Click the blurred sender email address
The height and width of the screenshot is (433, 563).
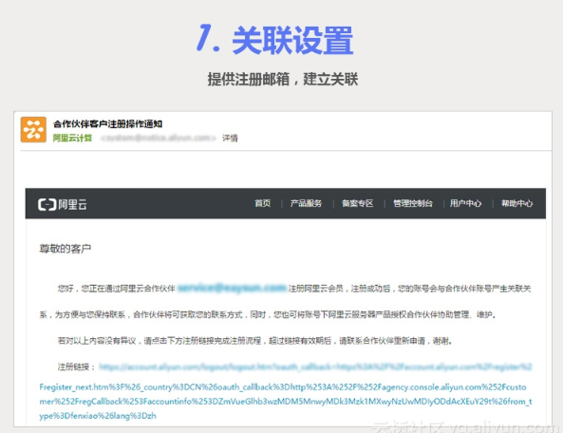point(159,138)
